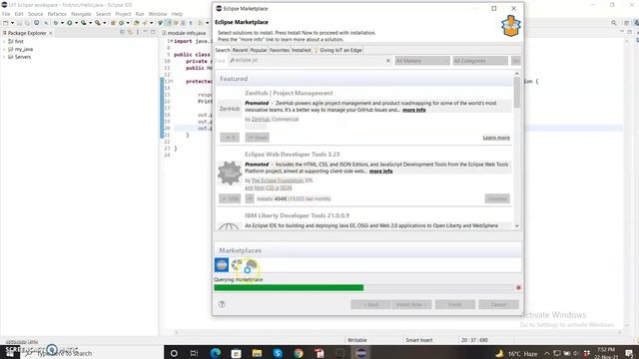The height and width of the screenshot is (359, 639).
Task: Open the Help menu in Eclipse
Action: pos(177,14)
